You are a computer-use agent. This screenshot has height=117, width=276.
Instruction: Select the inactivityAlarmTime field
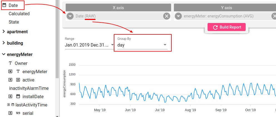[x=29, y=88]
